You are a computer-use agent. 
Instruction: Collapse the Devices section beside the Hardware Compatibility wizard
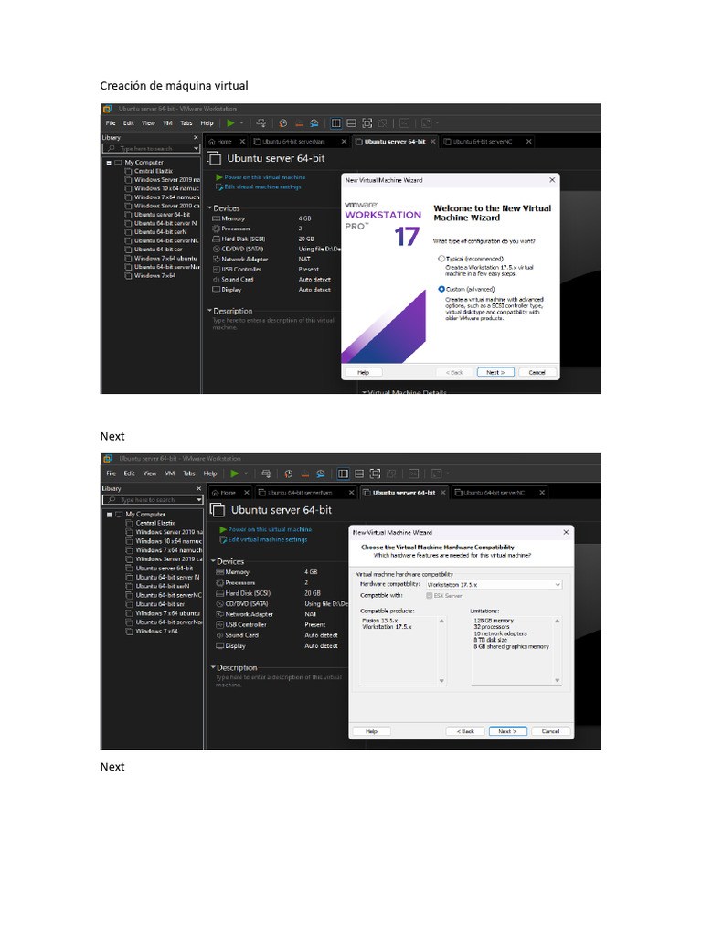tap(214, 561)
